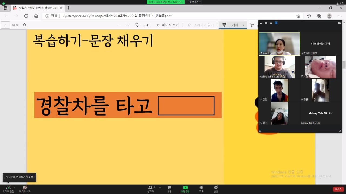Rotate the PDF page
Screen dimensions: 346x194
tap(137, 25)
